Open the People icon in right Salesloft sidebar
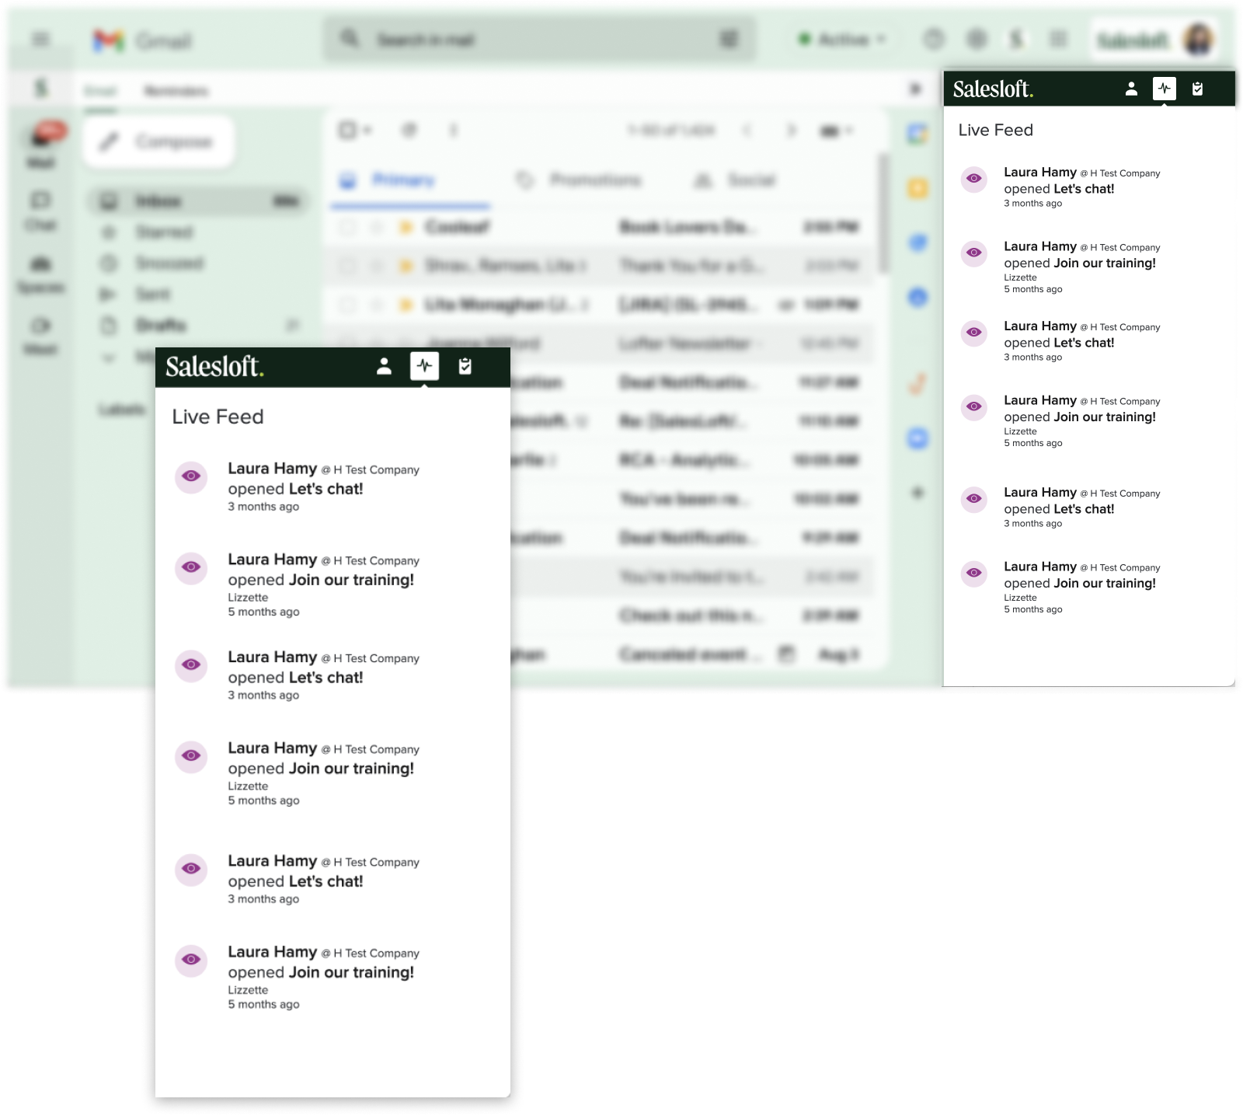The image size is (1243, 1116). [1131, 89]
